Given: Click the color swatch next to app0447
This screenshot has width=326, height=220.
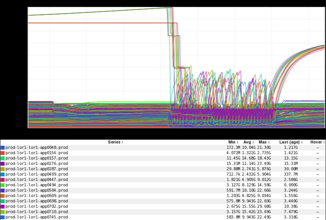Looking at the screenshot, I should (3, 180).
